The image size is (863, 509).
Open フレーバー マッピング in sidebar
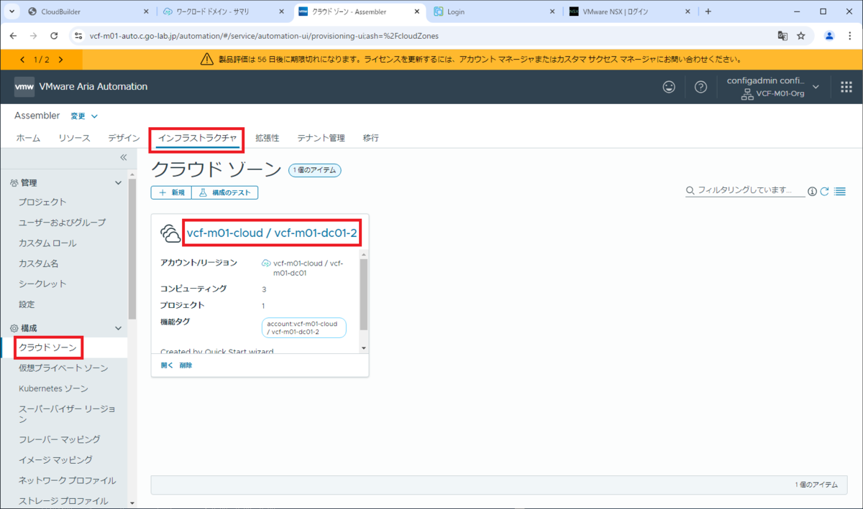tap(60, 439)
